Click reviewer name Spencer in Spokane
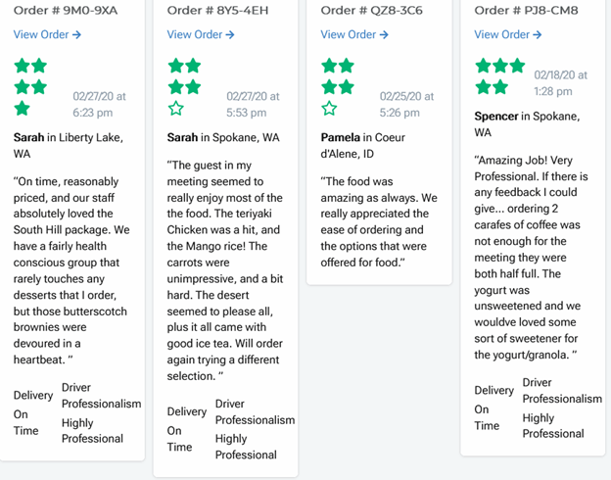 click(x=496, y=117)
